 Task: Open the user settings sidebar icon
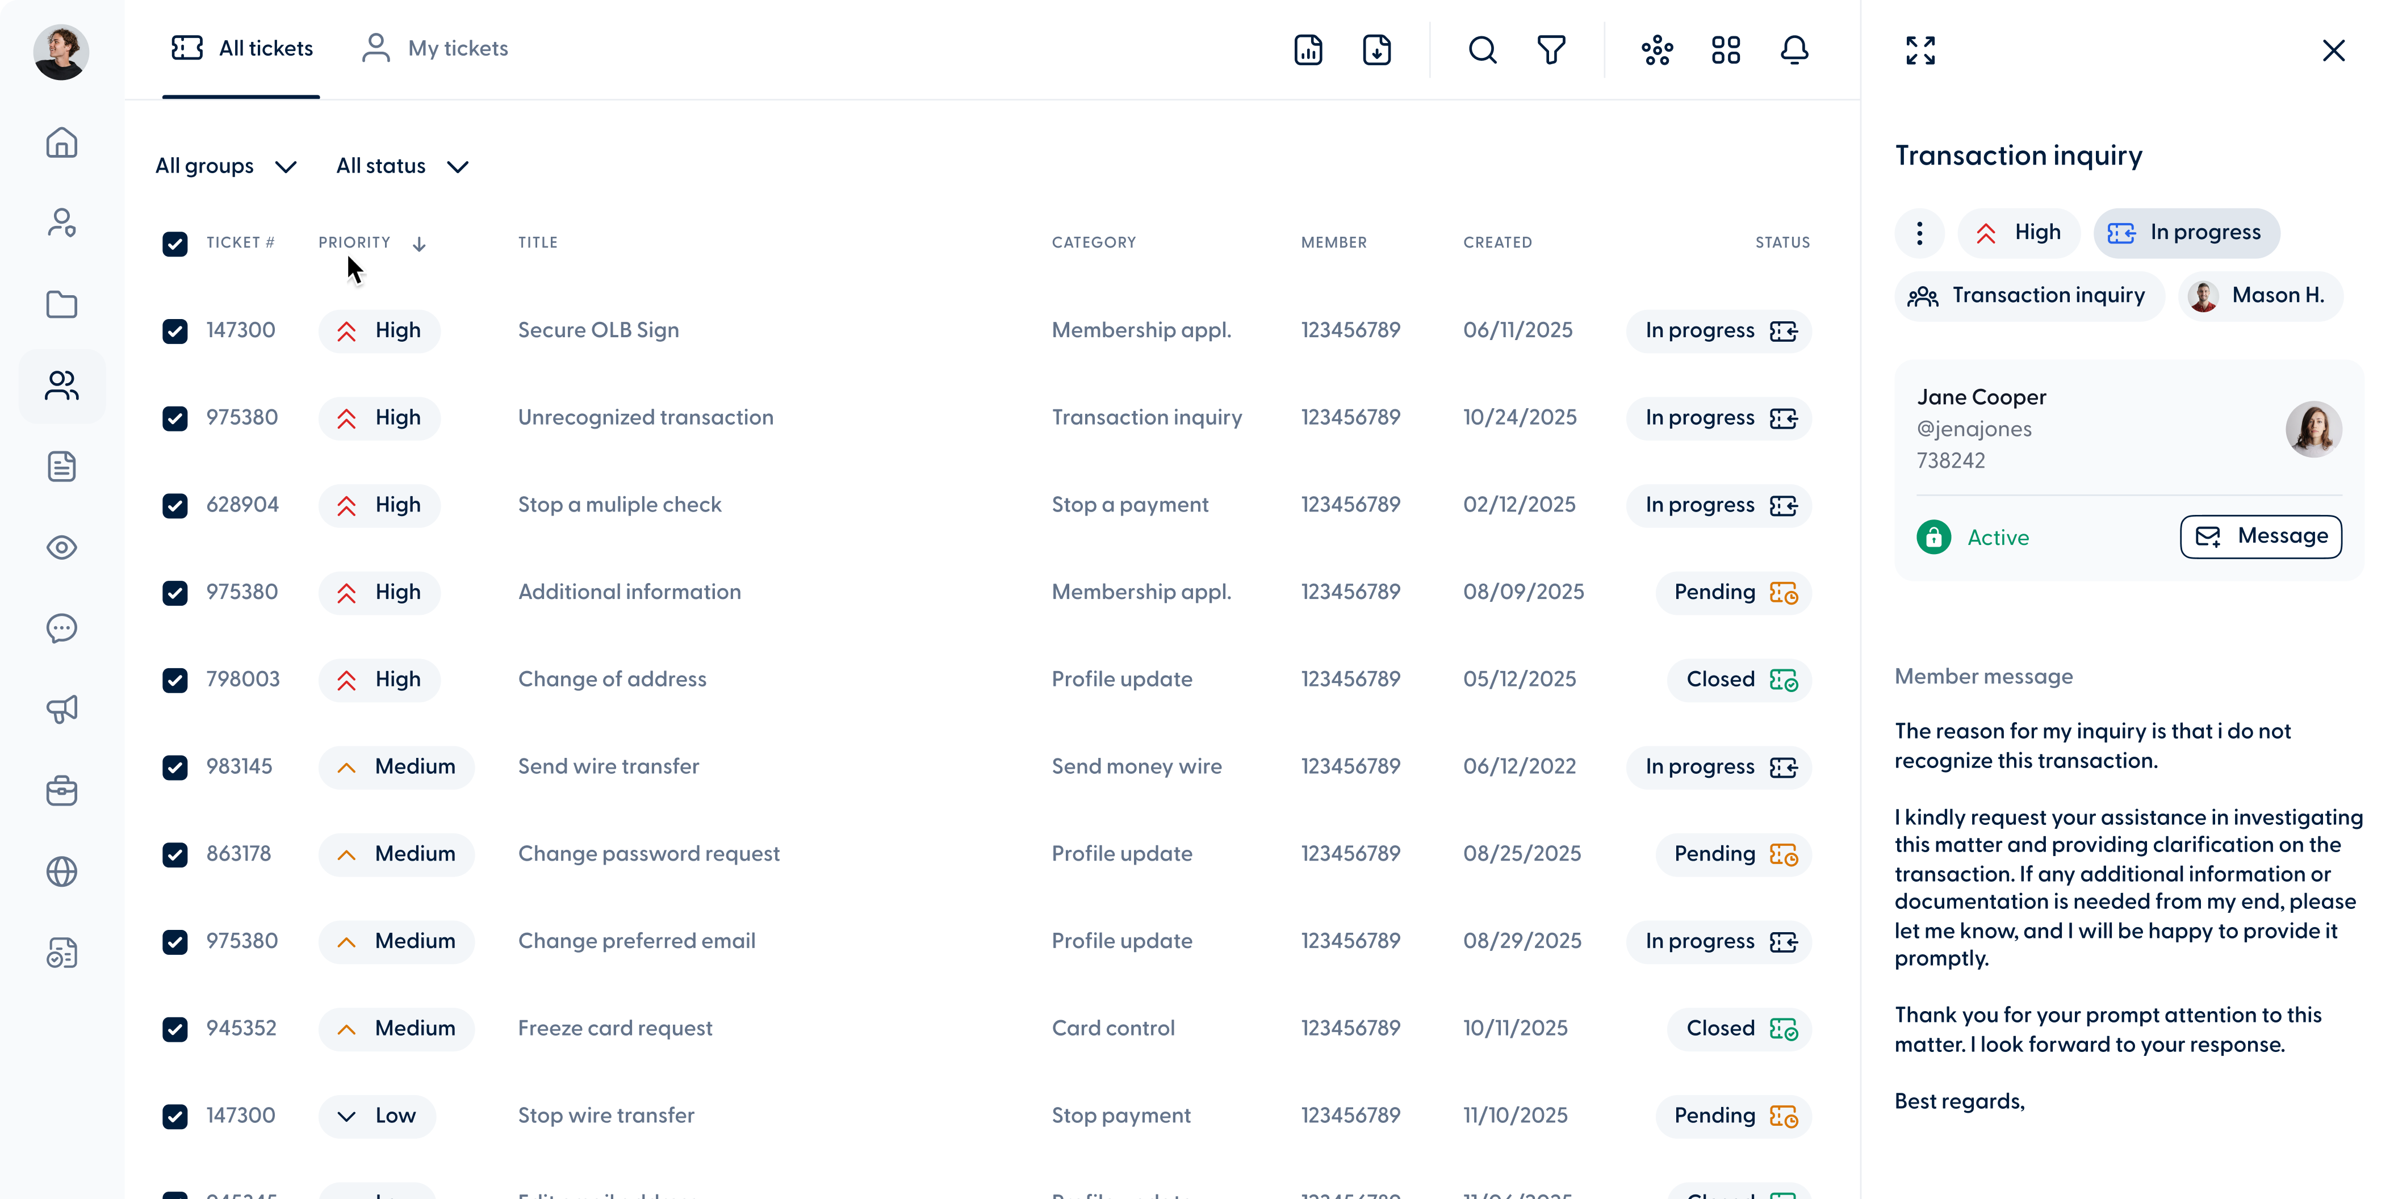click(61, 223)
